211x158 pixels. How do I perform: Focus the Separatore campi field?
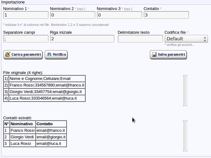26,39
